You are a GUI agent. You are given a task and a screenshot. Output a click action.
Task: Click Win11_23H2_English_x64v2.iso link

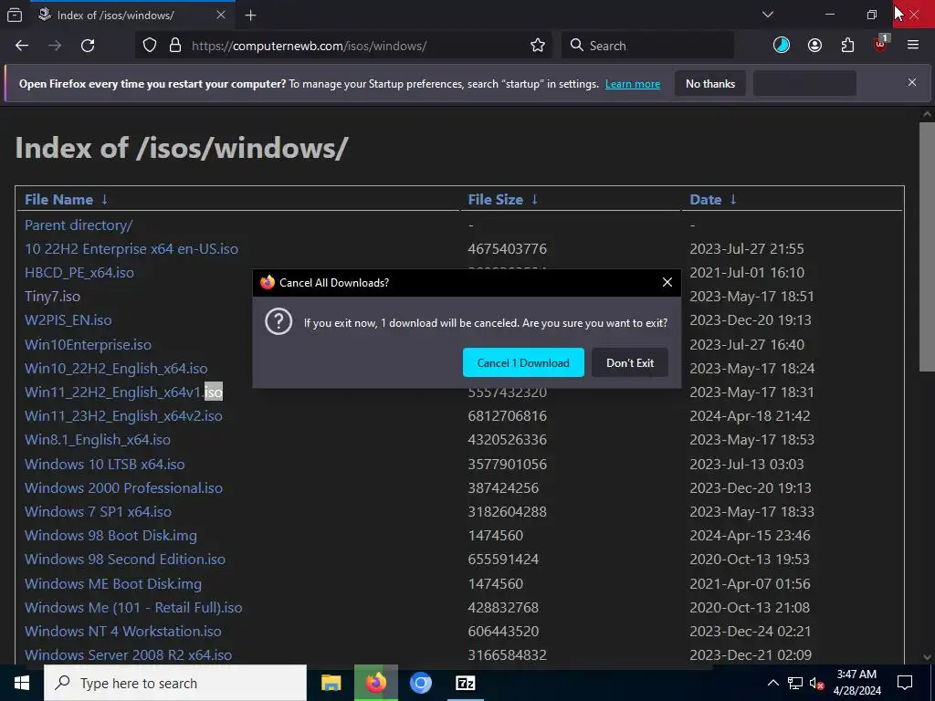(x=123, y=416)
